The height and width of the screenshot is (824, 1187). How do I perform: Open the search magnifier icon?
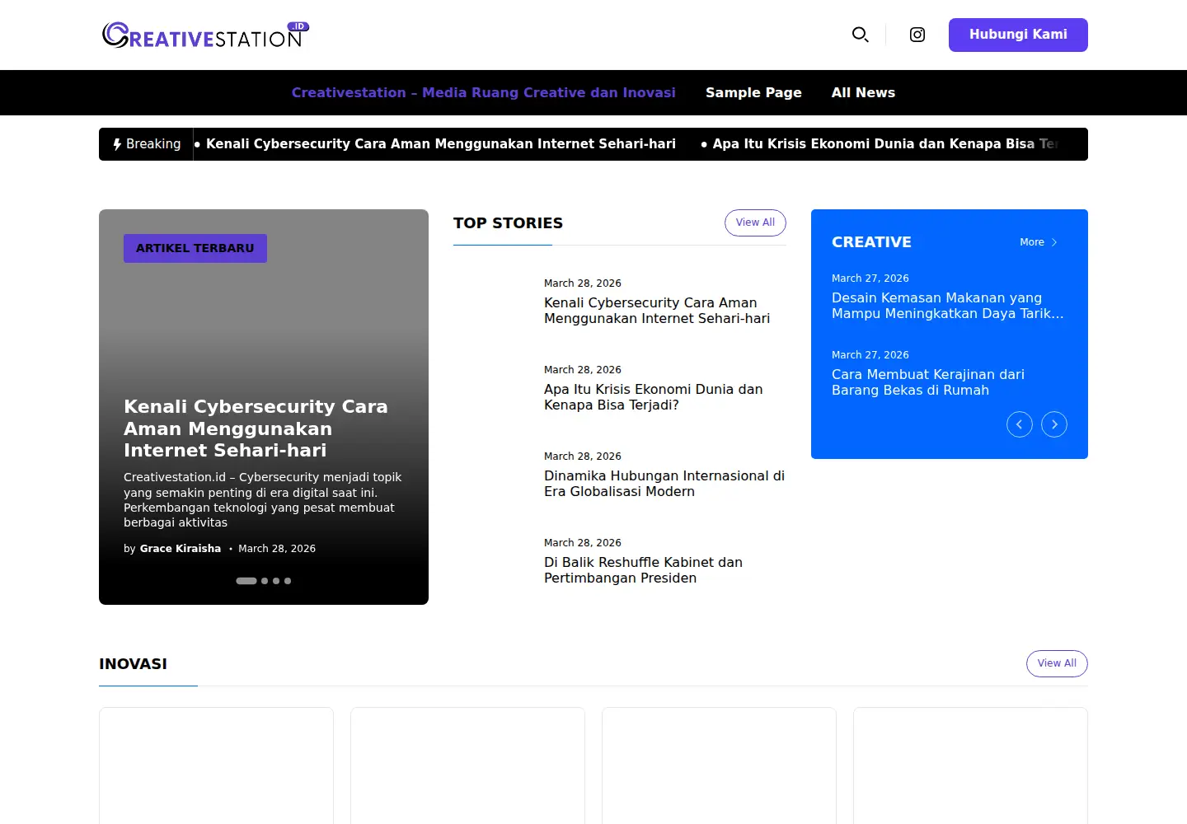click(860, 35)
